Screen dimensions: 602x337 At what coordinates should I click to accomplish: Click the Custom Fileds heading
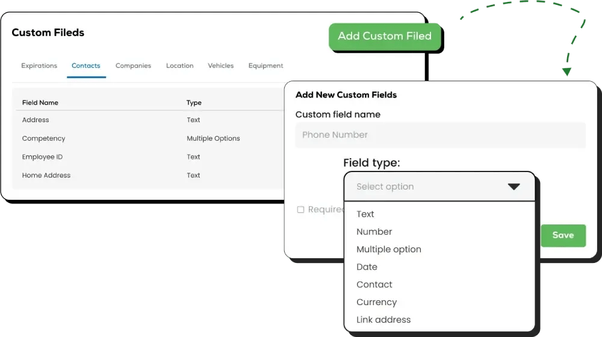pyautogui.click(x=48, y=32)
